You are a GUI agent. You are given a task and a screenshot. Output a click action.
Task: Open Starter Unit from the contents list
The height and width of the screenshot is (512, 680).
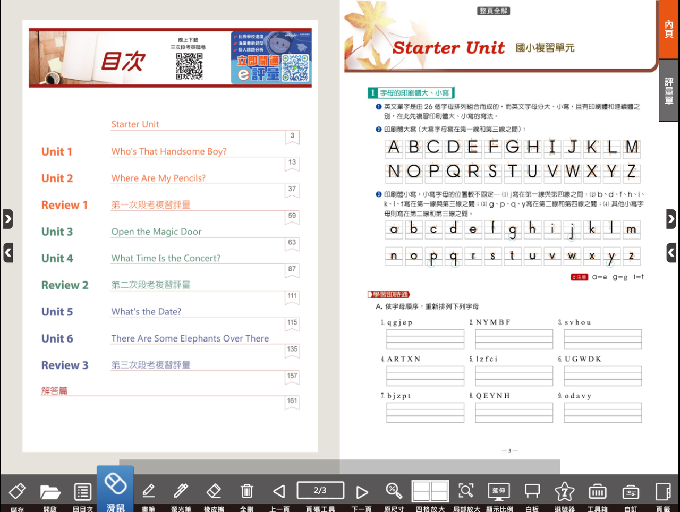(x=135, y=124)
